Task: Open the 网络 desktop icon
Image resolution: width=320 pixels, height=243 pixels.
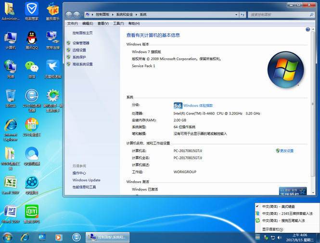Action: (x=10, y=69)
